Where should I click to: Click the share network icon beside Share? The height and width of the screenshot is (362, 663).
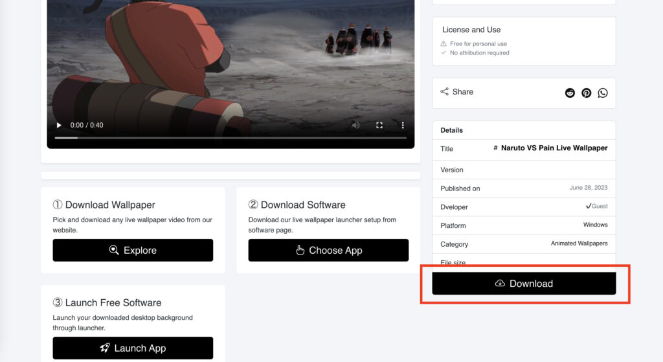[x=444, y=92]
